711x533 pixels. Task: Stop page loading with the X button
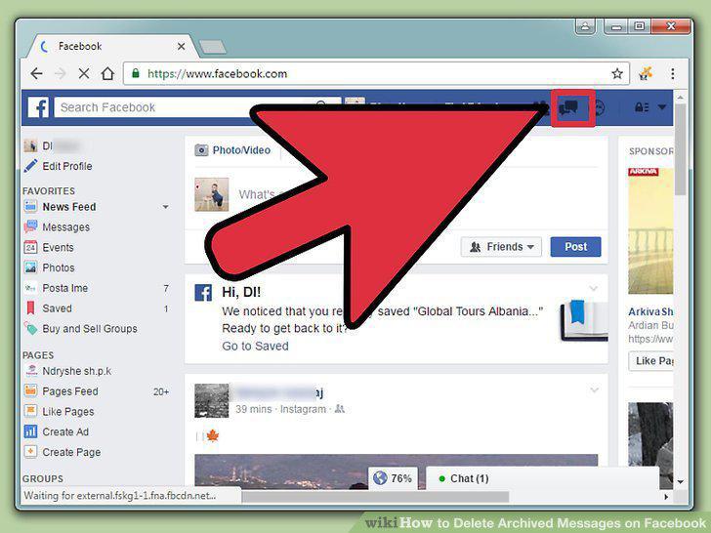(84, 73)
